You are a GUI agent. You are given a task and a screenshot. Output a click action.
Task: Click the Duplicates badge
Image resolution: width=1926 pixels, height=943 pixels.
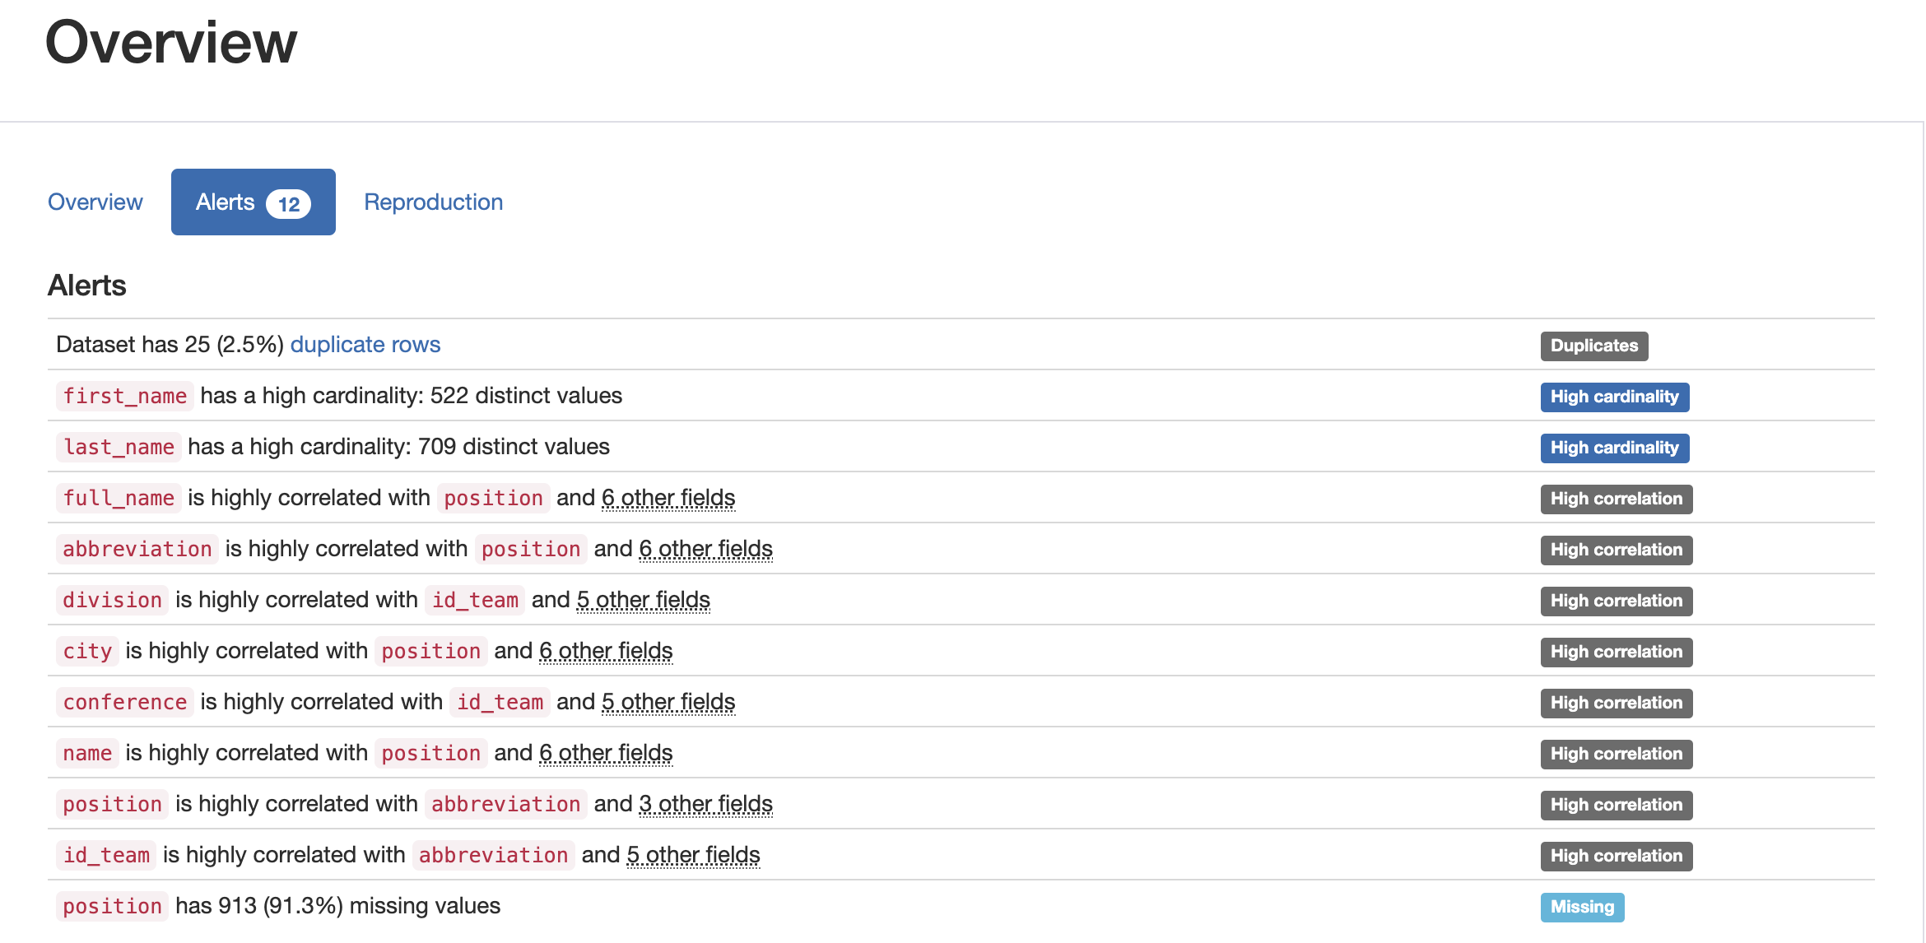pos(1593,346)
